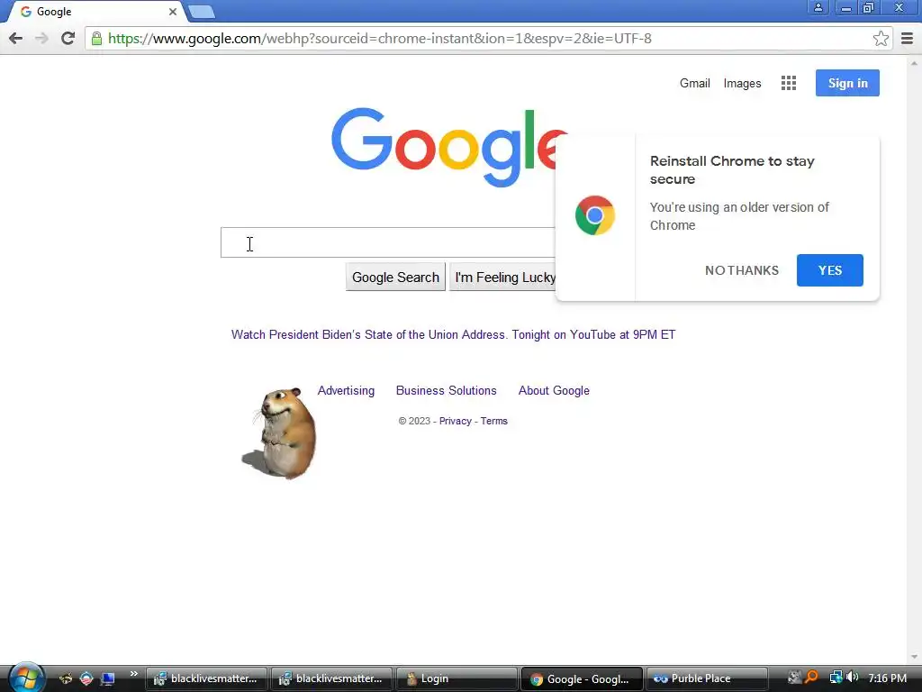This screenshot has height=692, width=922.
Task: Click the 7:16 PM taskbar clock
Action: [x=887, y=678]
